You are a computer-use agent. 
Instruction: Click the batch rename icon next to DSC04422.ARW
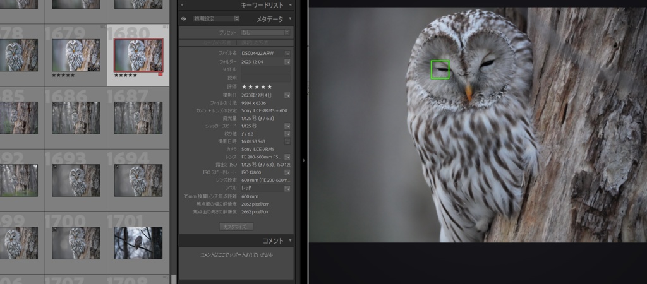287,54
